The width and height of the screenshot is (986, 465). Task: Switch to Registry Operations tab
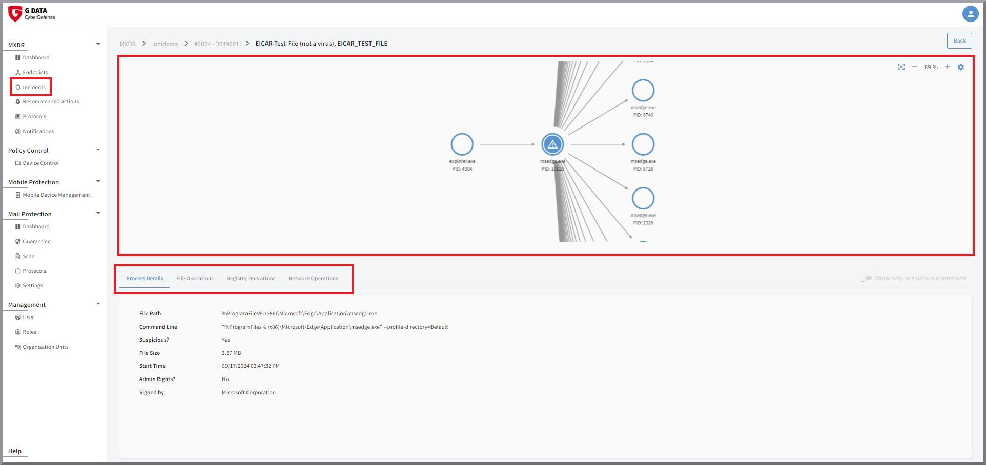[251, 279]
